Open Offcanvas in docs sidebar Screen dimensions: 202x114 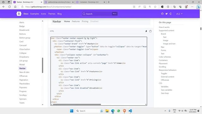(23, 76)
